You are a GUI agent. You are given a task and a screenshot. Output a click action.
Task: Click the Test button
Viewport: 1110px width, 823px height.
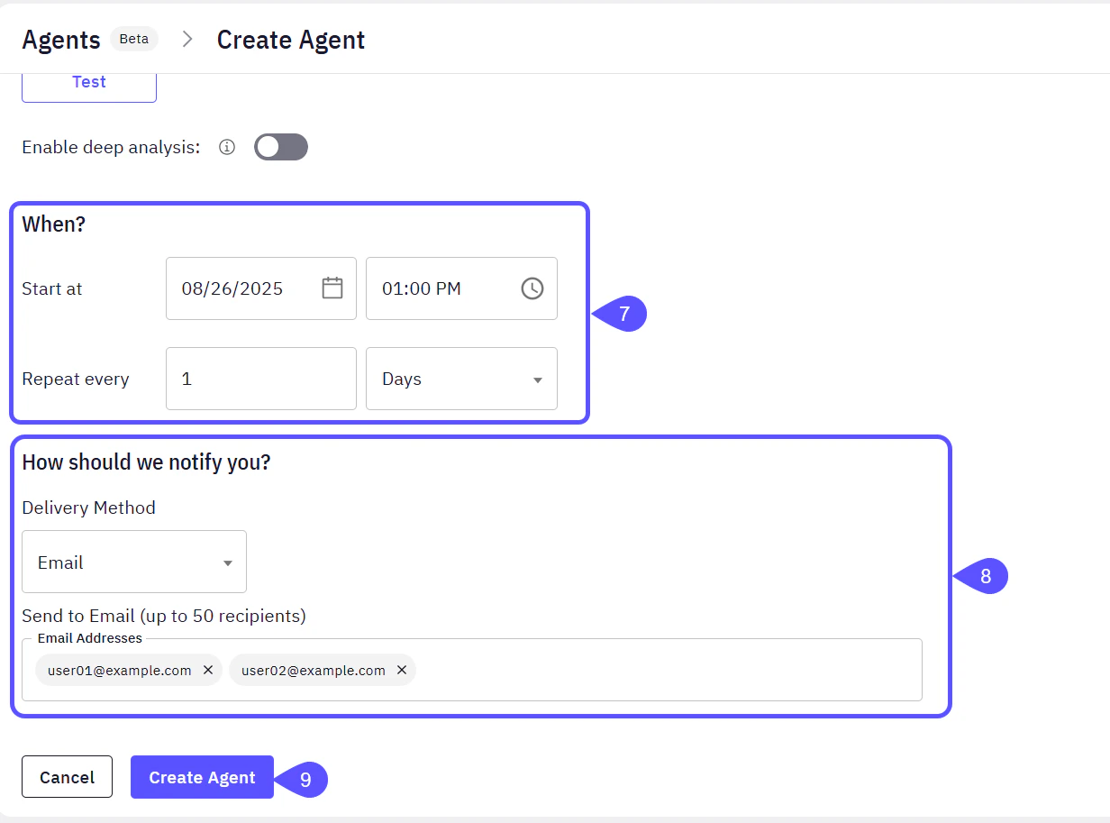[x=88, y=81]
